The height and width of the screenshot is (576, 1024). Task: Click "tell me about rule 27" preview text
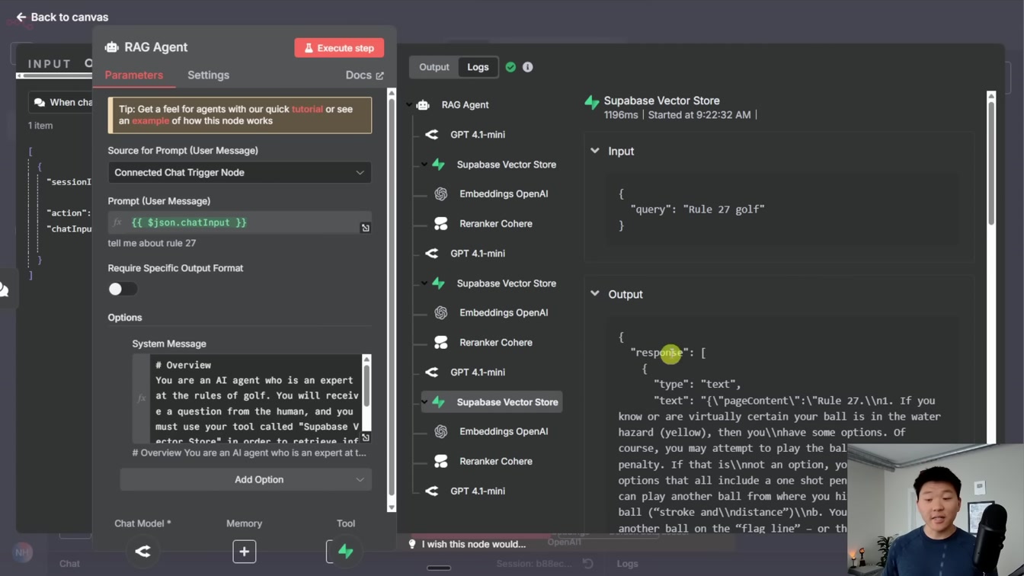pos(152,243)
